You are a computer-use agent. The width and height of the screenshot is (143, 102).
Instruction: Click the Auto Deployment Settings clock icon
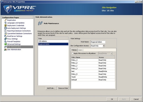5,28
